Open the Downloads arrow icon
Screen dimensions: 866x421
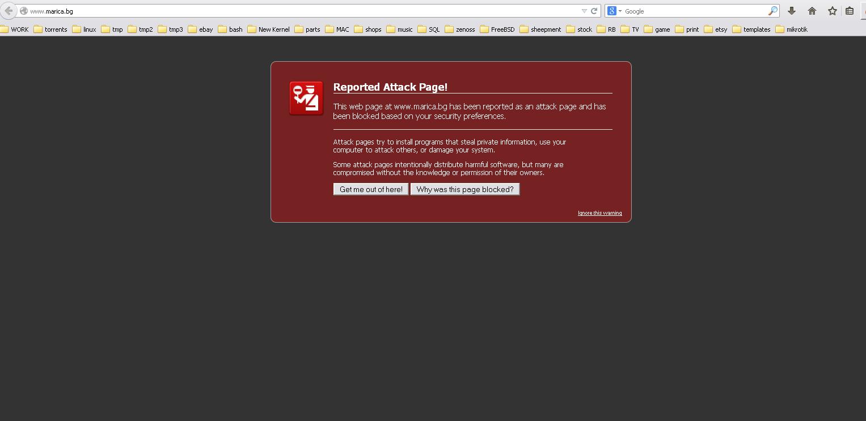pos(792,11)
